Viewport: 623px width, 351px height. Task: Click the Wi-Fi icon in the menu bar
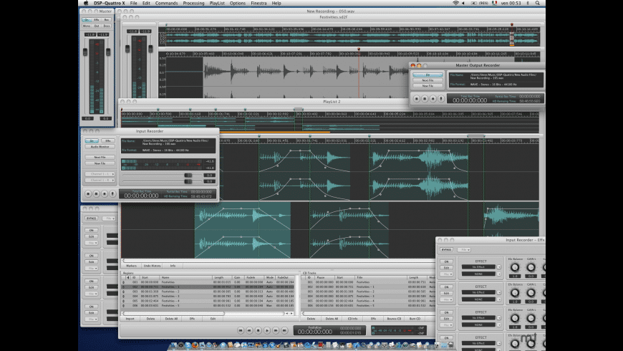455,4
